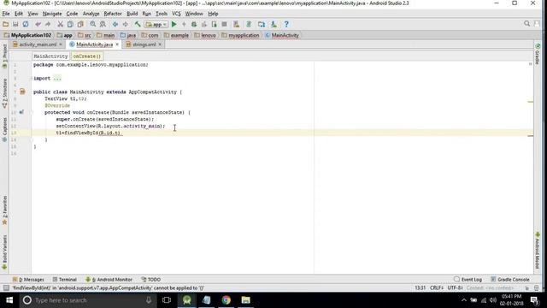Open the Favorites side panel
This screenshot has height=308, width=547.
click(4, 210)
